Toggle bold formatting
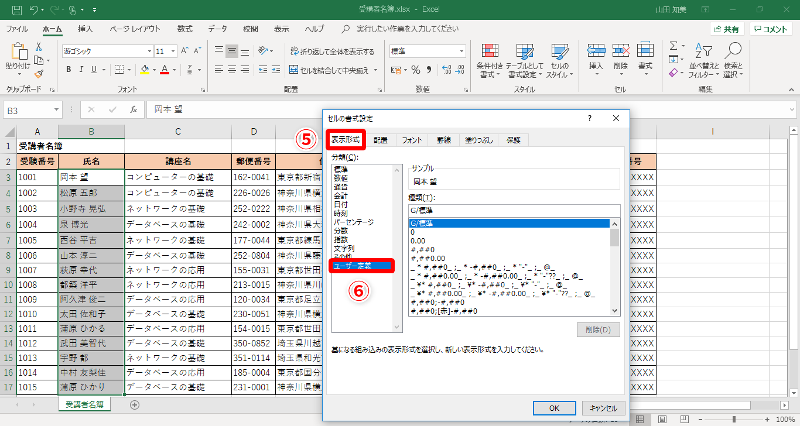The width and height of the screenshot is (800, 426). [x=68, y=70]
